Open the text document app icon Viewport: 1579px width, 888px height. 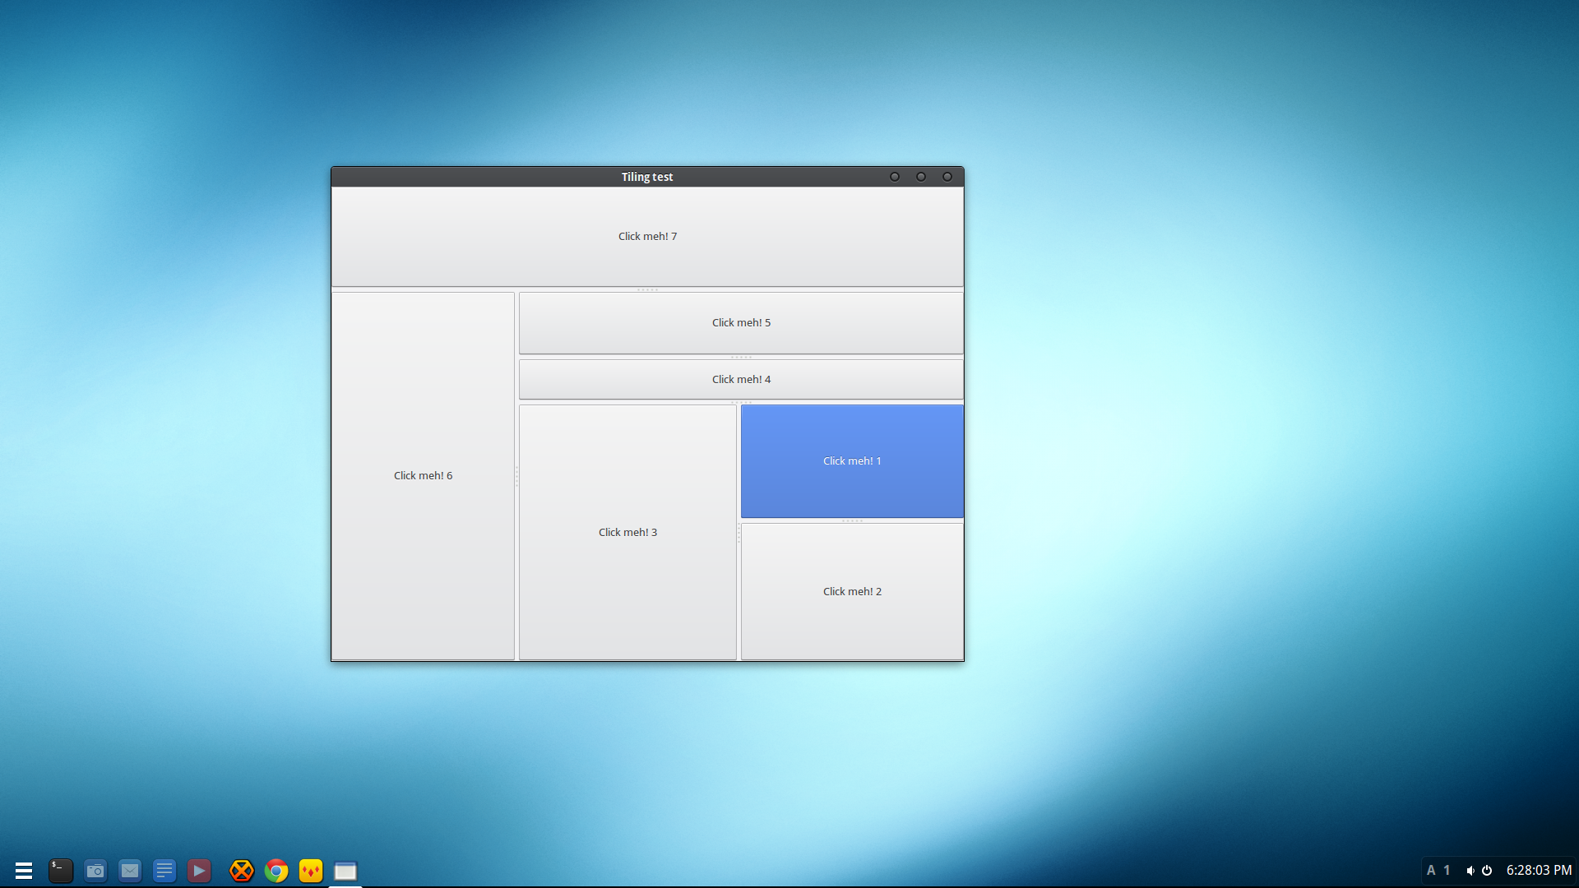[164, 871]
